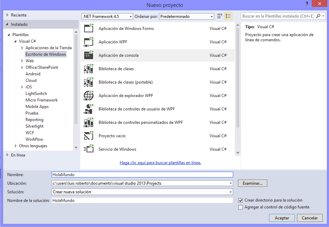329x227 pixels.
Task: Select Android in the templates tree
Action: pyautogui.click(x=33, y=74)
